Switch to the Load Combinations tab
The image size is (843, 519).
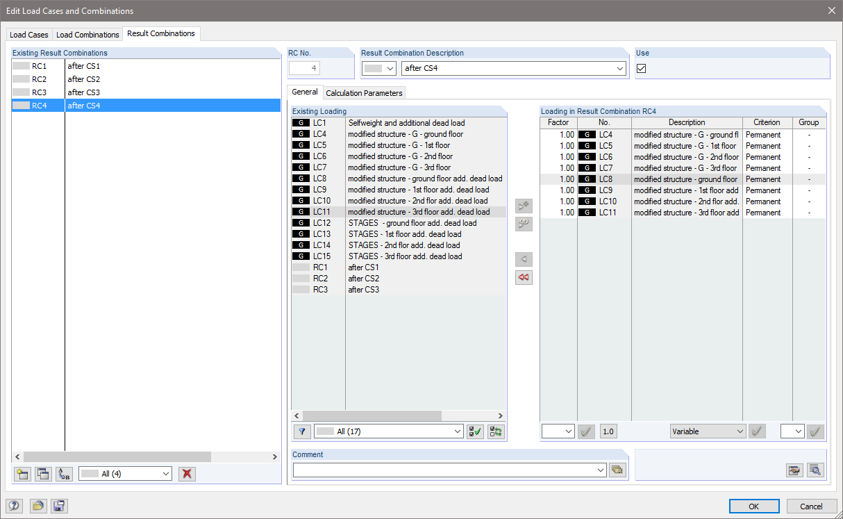point(87,35)
